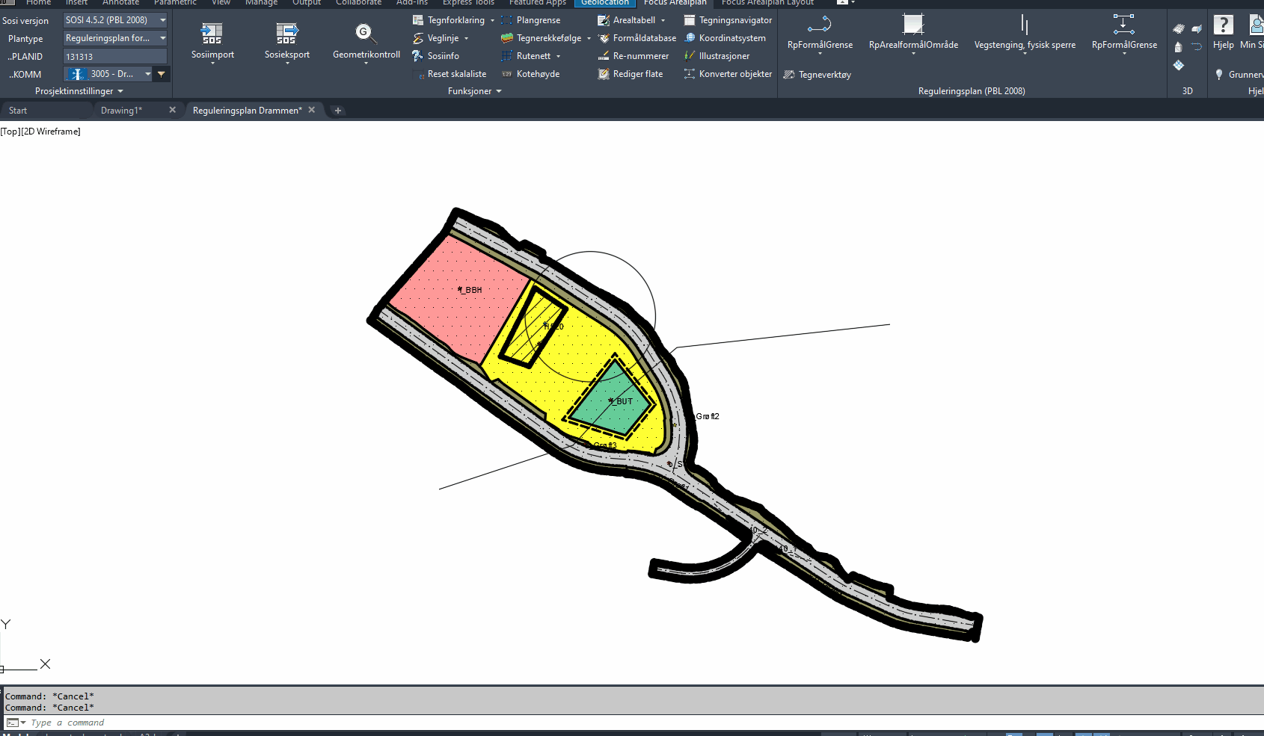1264x736 pixels.
Task: Switch to the Drawing1 tab
Action: pos(121,111)
